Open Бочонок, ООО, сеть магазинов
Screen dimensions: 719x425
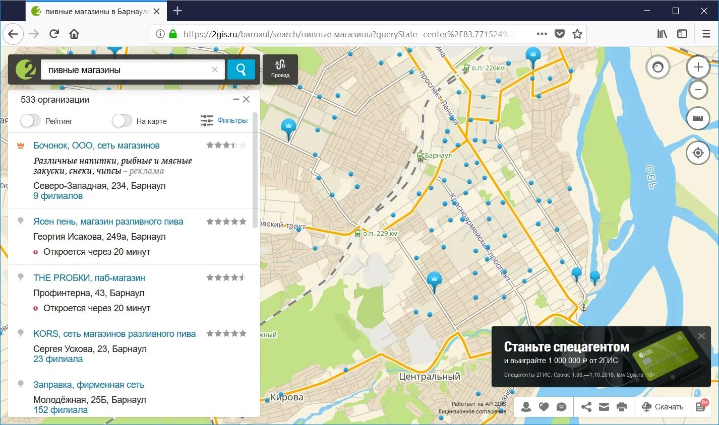tap(96, 146)
